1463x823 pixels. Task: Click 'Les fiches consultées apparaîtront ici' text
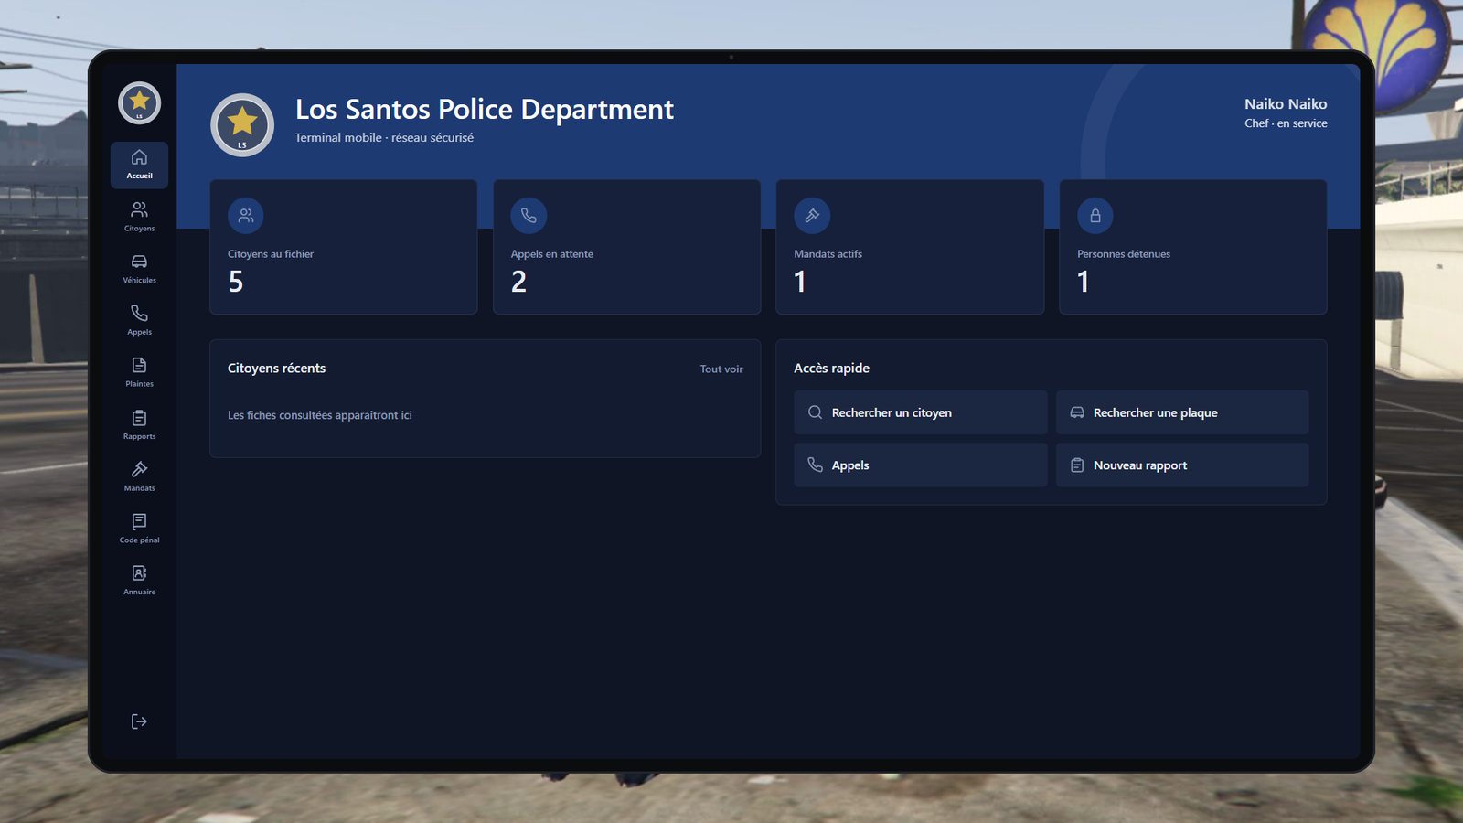[x=320, y=415]
